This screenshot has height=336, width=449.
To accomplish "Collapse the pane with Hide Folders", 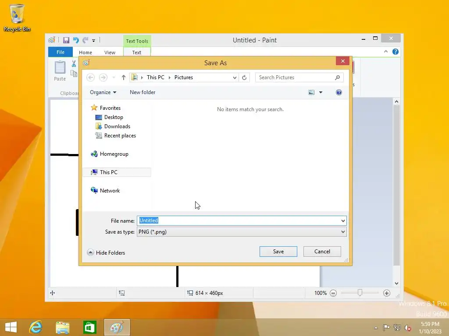I will (106, 252).
